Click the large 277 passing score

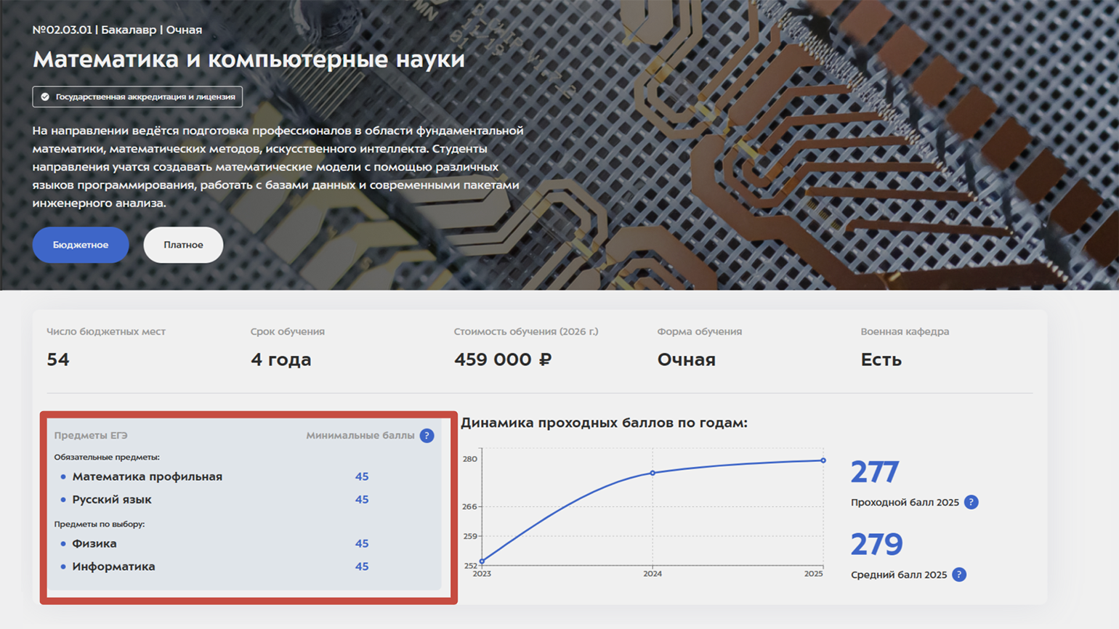coord(875,472)
